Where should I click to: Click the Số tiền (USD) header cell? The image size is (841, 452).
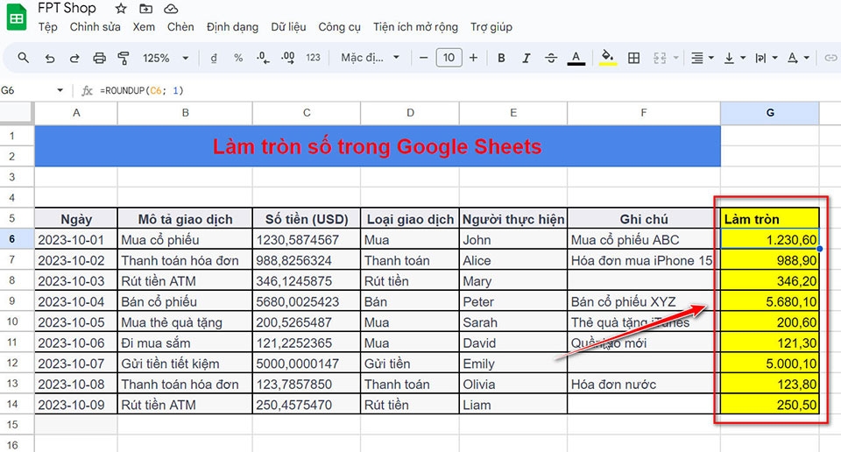point(307,219)
